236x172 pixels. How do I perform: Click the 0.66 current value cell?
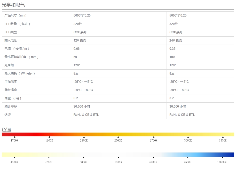[x=76, y=49]
